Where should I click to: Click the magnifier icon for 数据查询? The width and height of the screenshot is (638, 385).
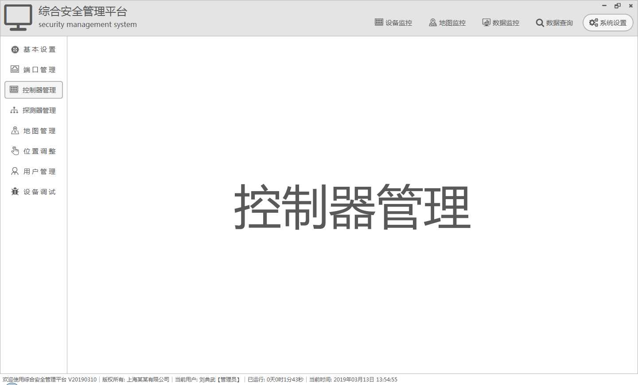coord(540,23)
